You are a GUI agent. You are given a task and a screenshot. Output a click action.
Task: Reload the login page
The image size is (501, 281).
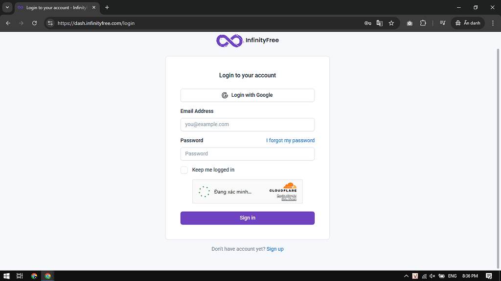tap(34, 23)
